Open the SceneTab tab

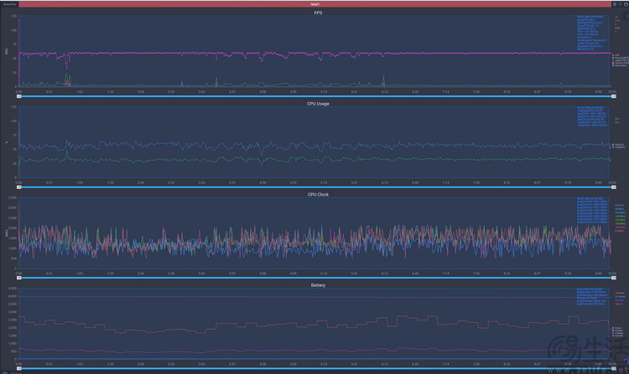click(9, 4)
